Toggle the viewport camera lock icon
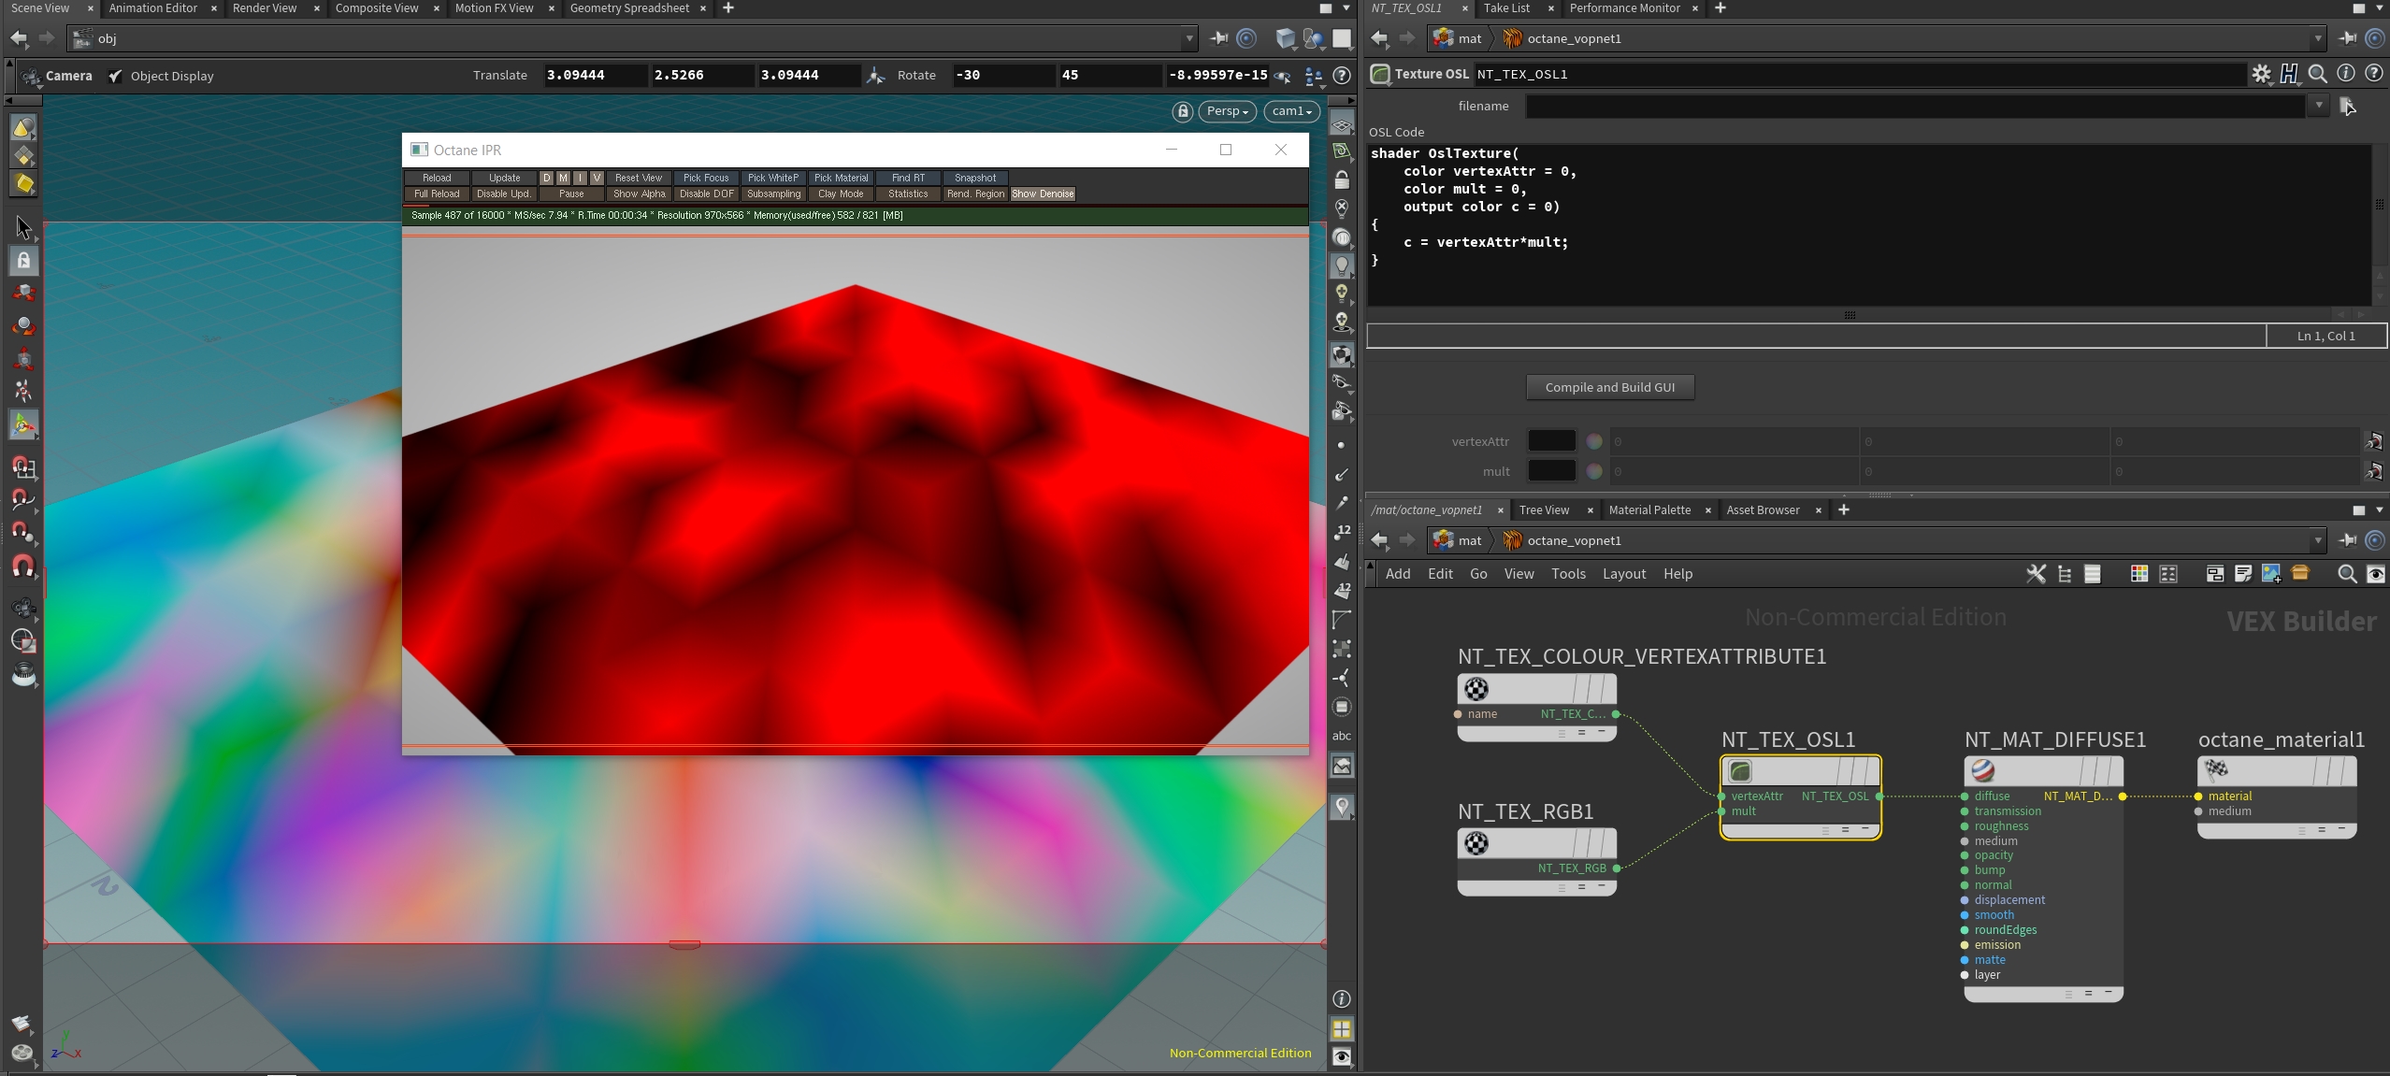 tap(1183, 111)
